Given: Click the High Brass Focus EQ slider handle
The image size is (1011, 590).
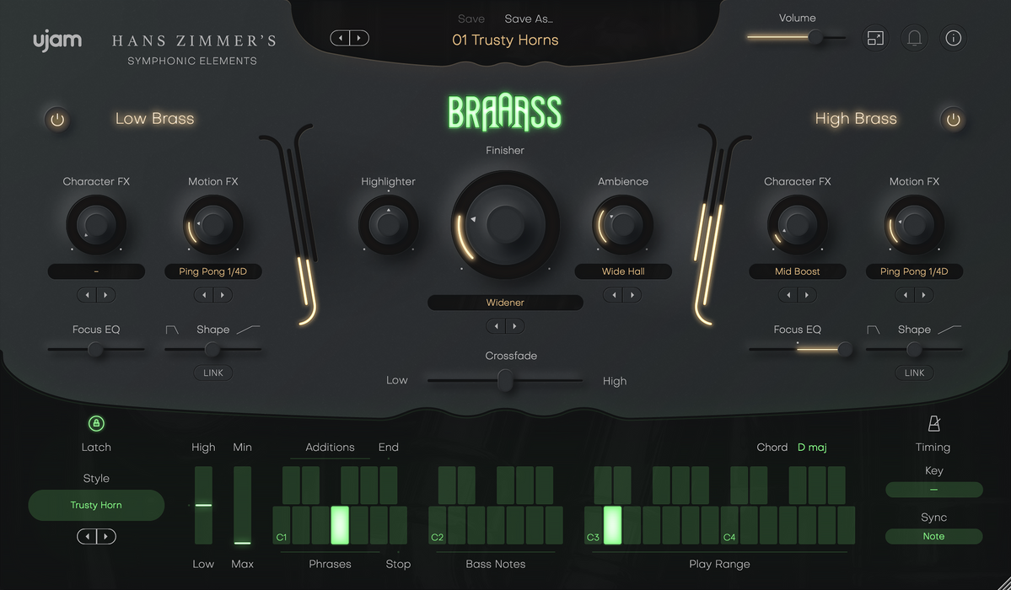Looking at the screenshot, I should 845,350.
